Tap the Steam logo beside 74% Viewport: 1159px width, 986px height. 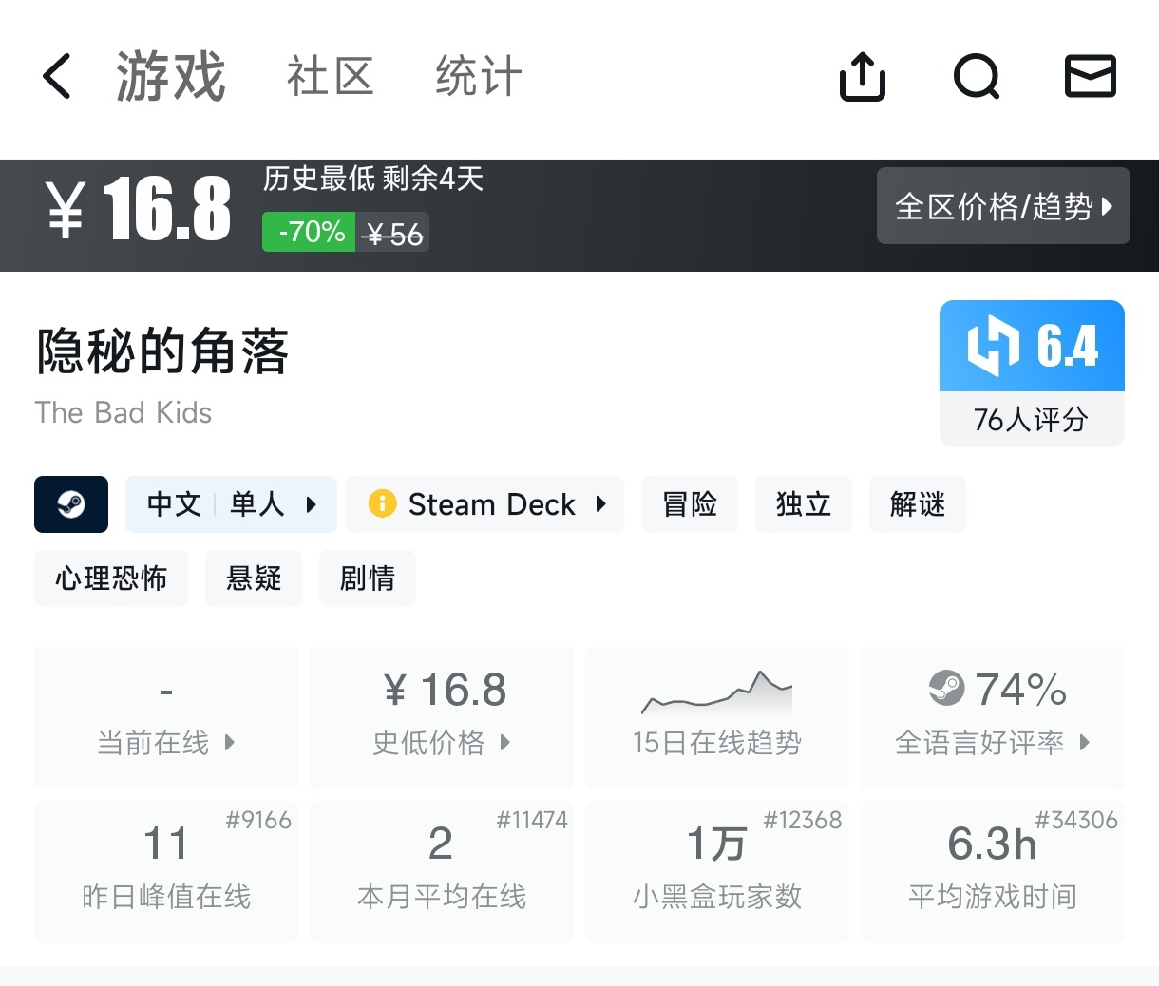tap(946, 689)
